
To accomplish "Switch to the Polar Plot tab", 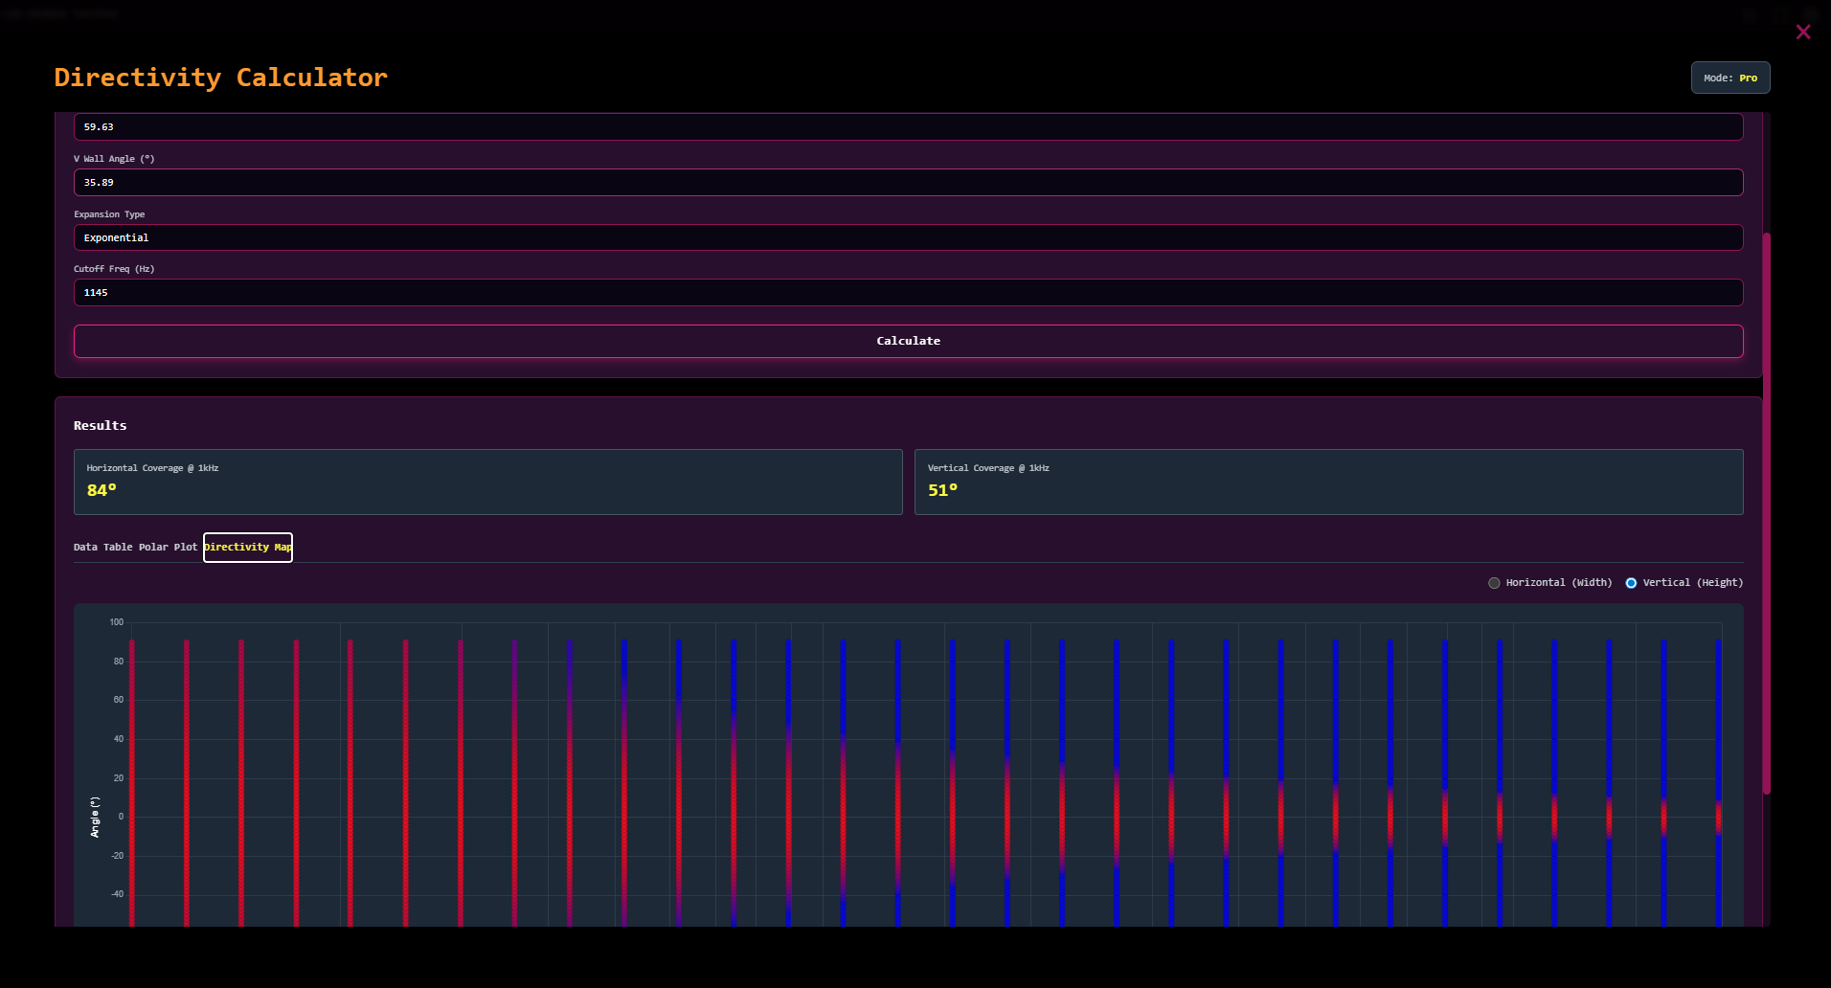I will 168,548.
